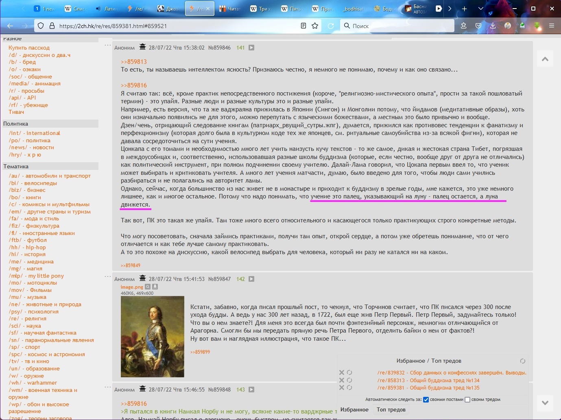Image resolution: width=561 pixels, height=420 pixels.
Task: Open favorite thread Сбор данных о конфессиях
Action: [452, 373]
